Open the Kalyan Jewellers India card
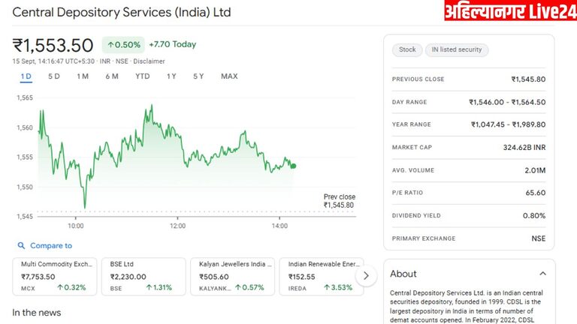577x324 pixels. tap(232, 275)
